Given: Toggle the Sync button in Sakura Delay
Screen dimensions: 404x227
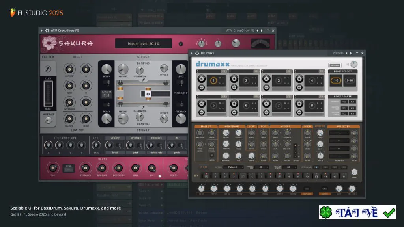Looking at the screenshot, I should 69,168.
